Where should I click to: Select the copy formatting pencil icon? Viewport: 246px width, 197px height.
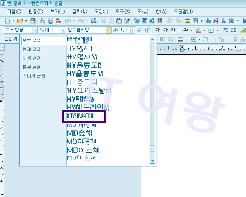click(x=127, y=21)
